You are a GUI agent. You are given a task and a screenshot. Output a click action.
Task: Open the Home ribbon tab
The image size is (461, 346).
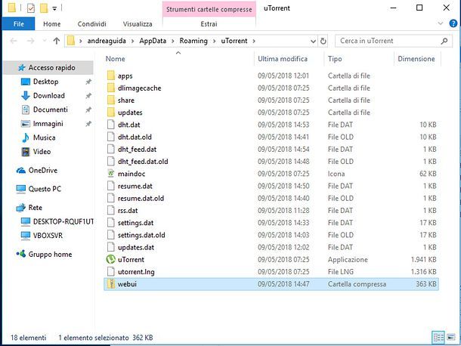(x=51, y=24)
